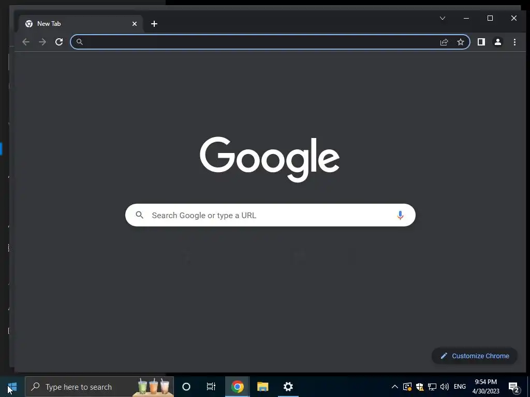
Task: Open the Chrome three-dot menu
Action: [x=514, y=42]
